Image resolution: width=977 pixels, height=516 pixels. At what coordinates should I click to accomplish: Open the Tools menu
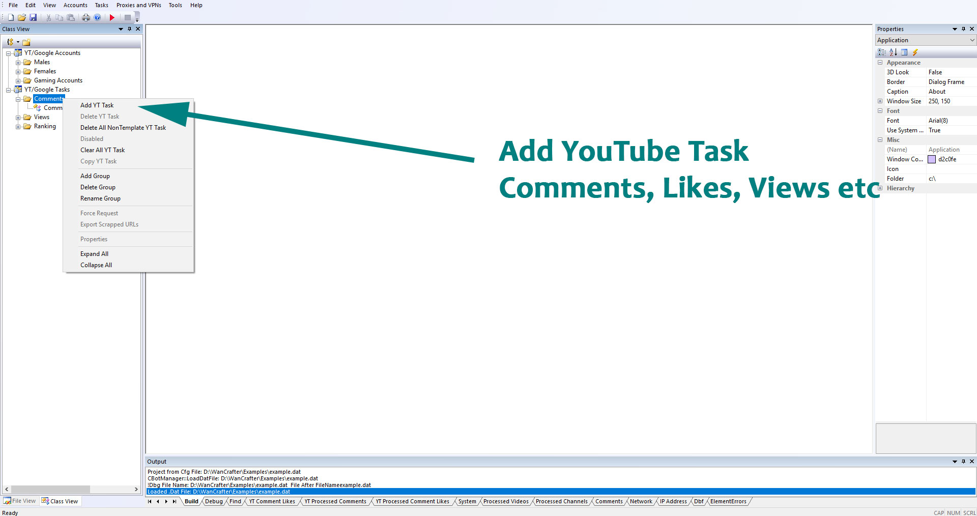pos(176,5)
